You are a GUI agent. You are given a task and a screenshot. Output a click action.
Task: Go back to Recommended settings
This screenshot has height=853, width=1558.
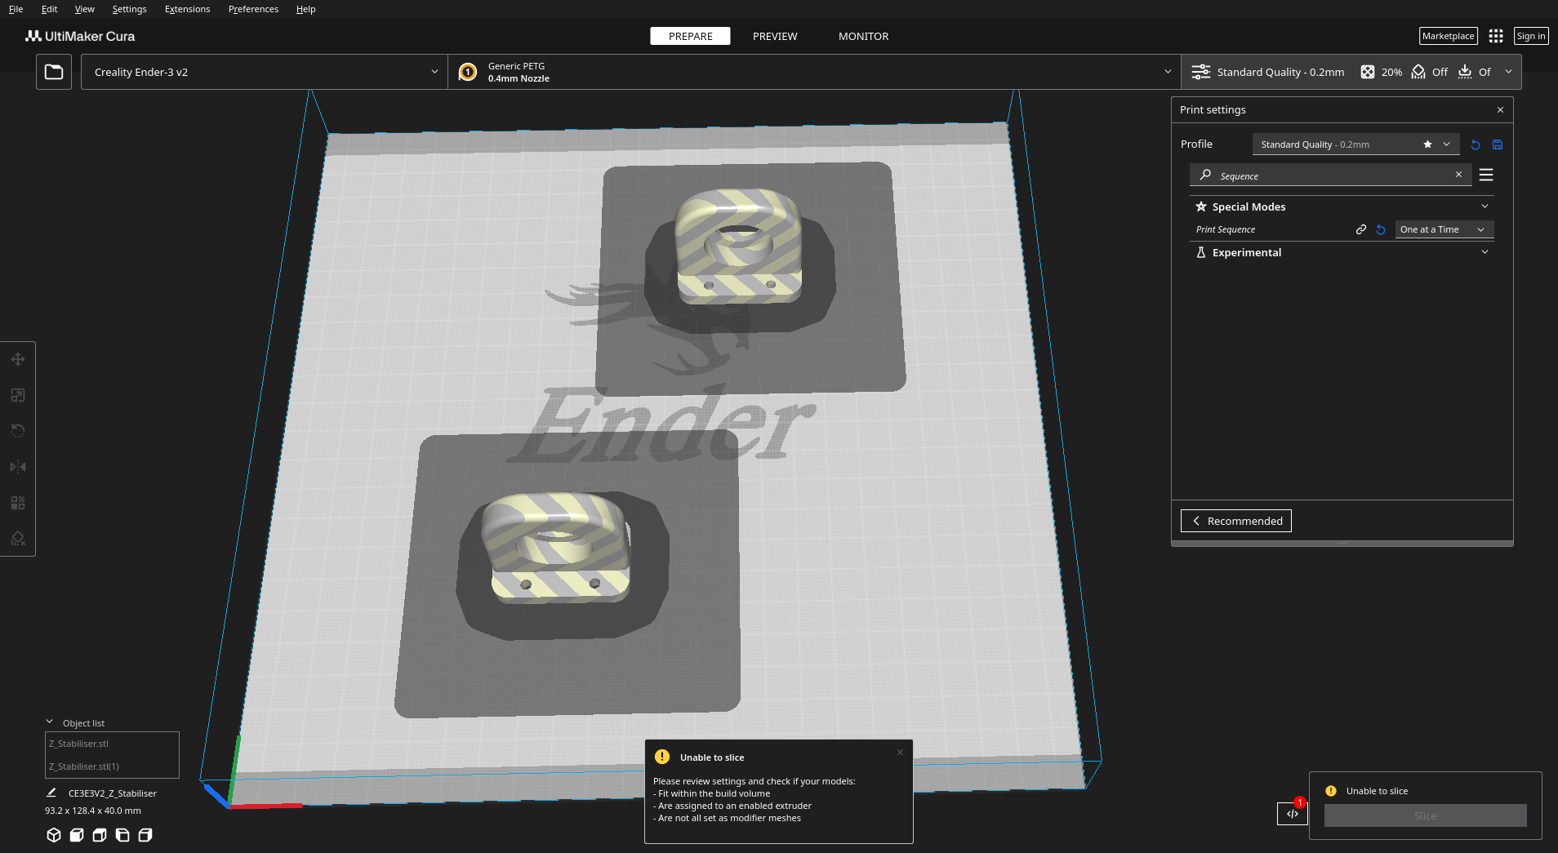click(x=1235, y=521)
